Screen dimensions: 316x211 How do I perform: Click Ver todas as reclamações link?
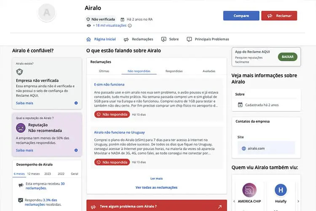coord(156,187)
